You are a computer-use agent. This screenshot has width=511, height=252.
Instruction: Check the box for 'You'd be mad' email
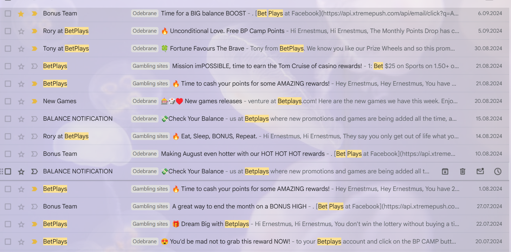[8, 242]
